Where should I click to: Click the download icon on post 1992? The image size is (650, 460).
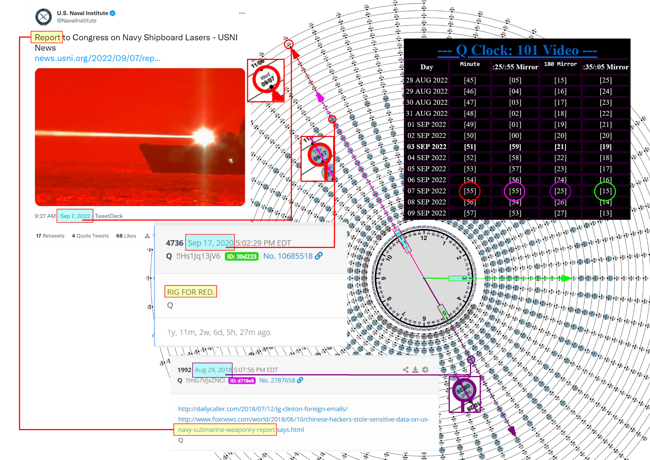(415, 370)
